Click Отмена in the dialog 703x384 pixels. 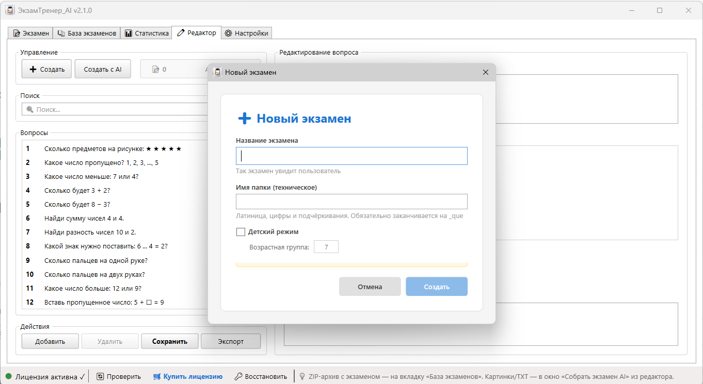[x=370, y=287]
